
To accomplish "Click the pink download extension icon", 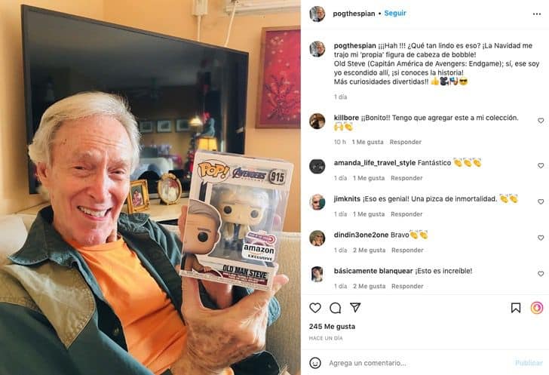I will coord(537,308).
